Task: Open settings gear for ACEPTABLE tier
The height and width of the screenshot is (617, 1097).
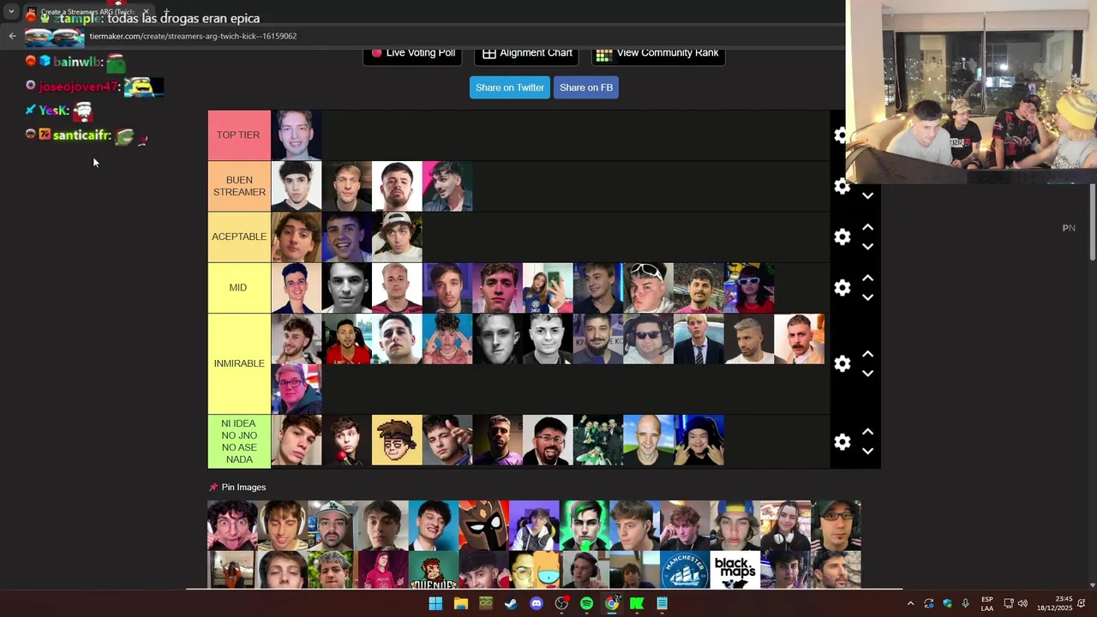Action: [x=842, y=237]
